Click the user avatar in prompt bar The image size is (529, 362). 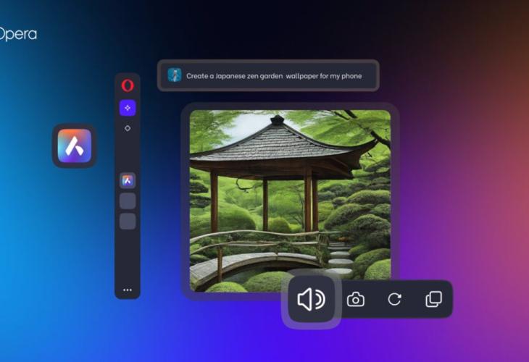pyautogui.click(x=175, y=75)
